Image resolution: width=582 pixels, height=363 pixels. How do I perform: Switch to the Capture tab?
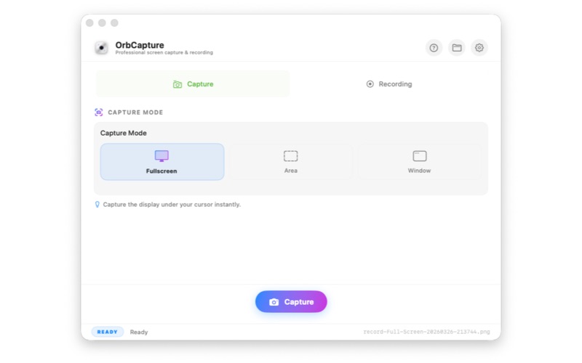point(193,84)
